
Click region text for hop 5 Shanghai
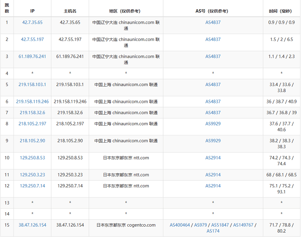[x=126, y=84]
